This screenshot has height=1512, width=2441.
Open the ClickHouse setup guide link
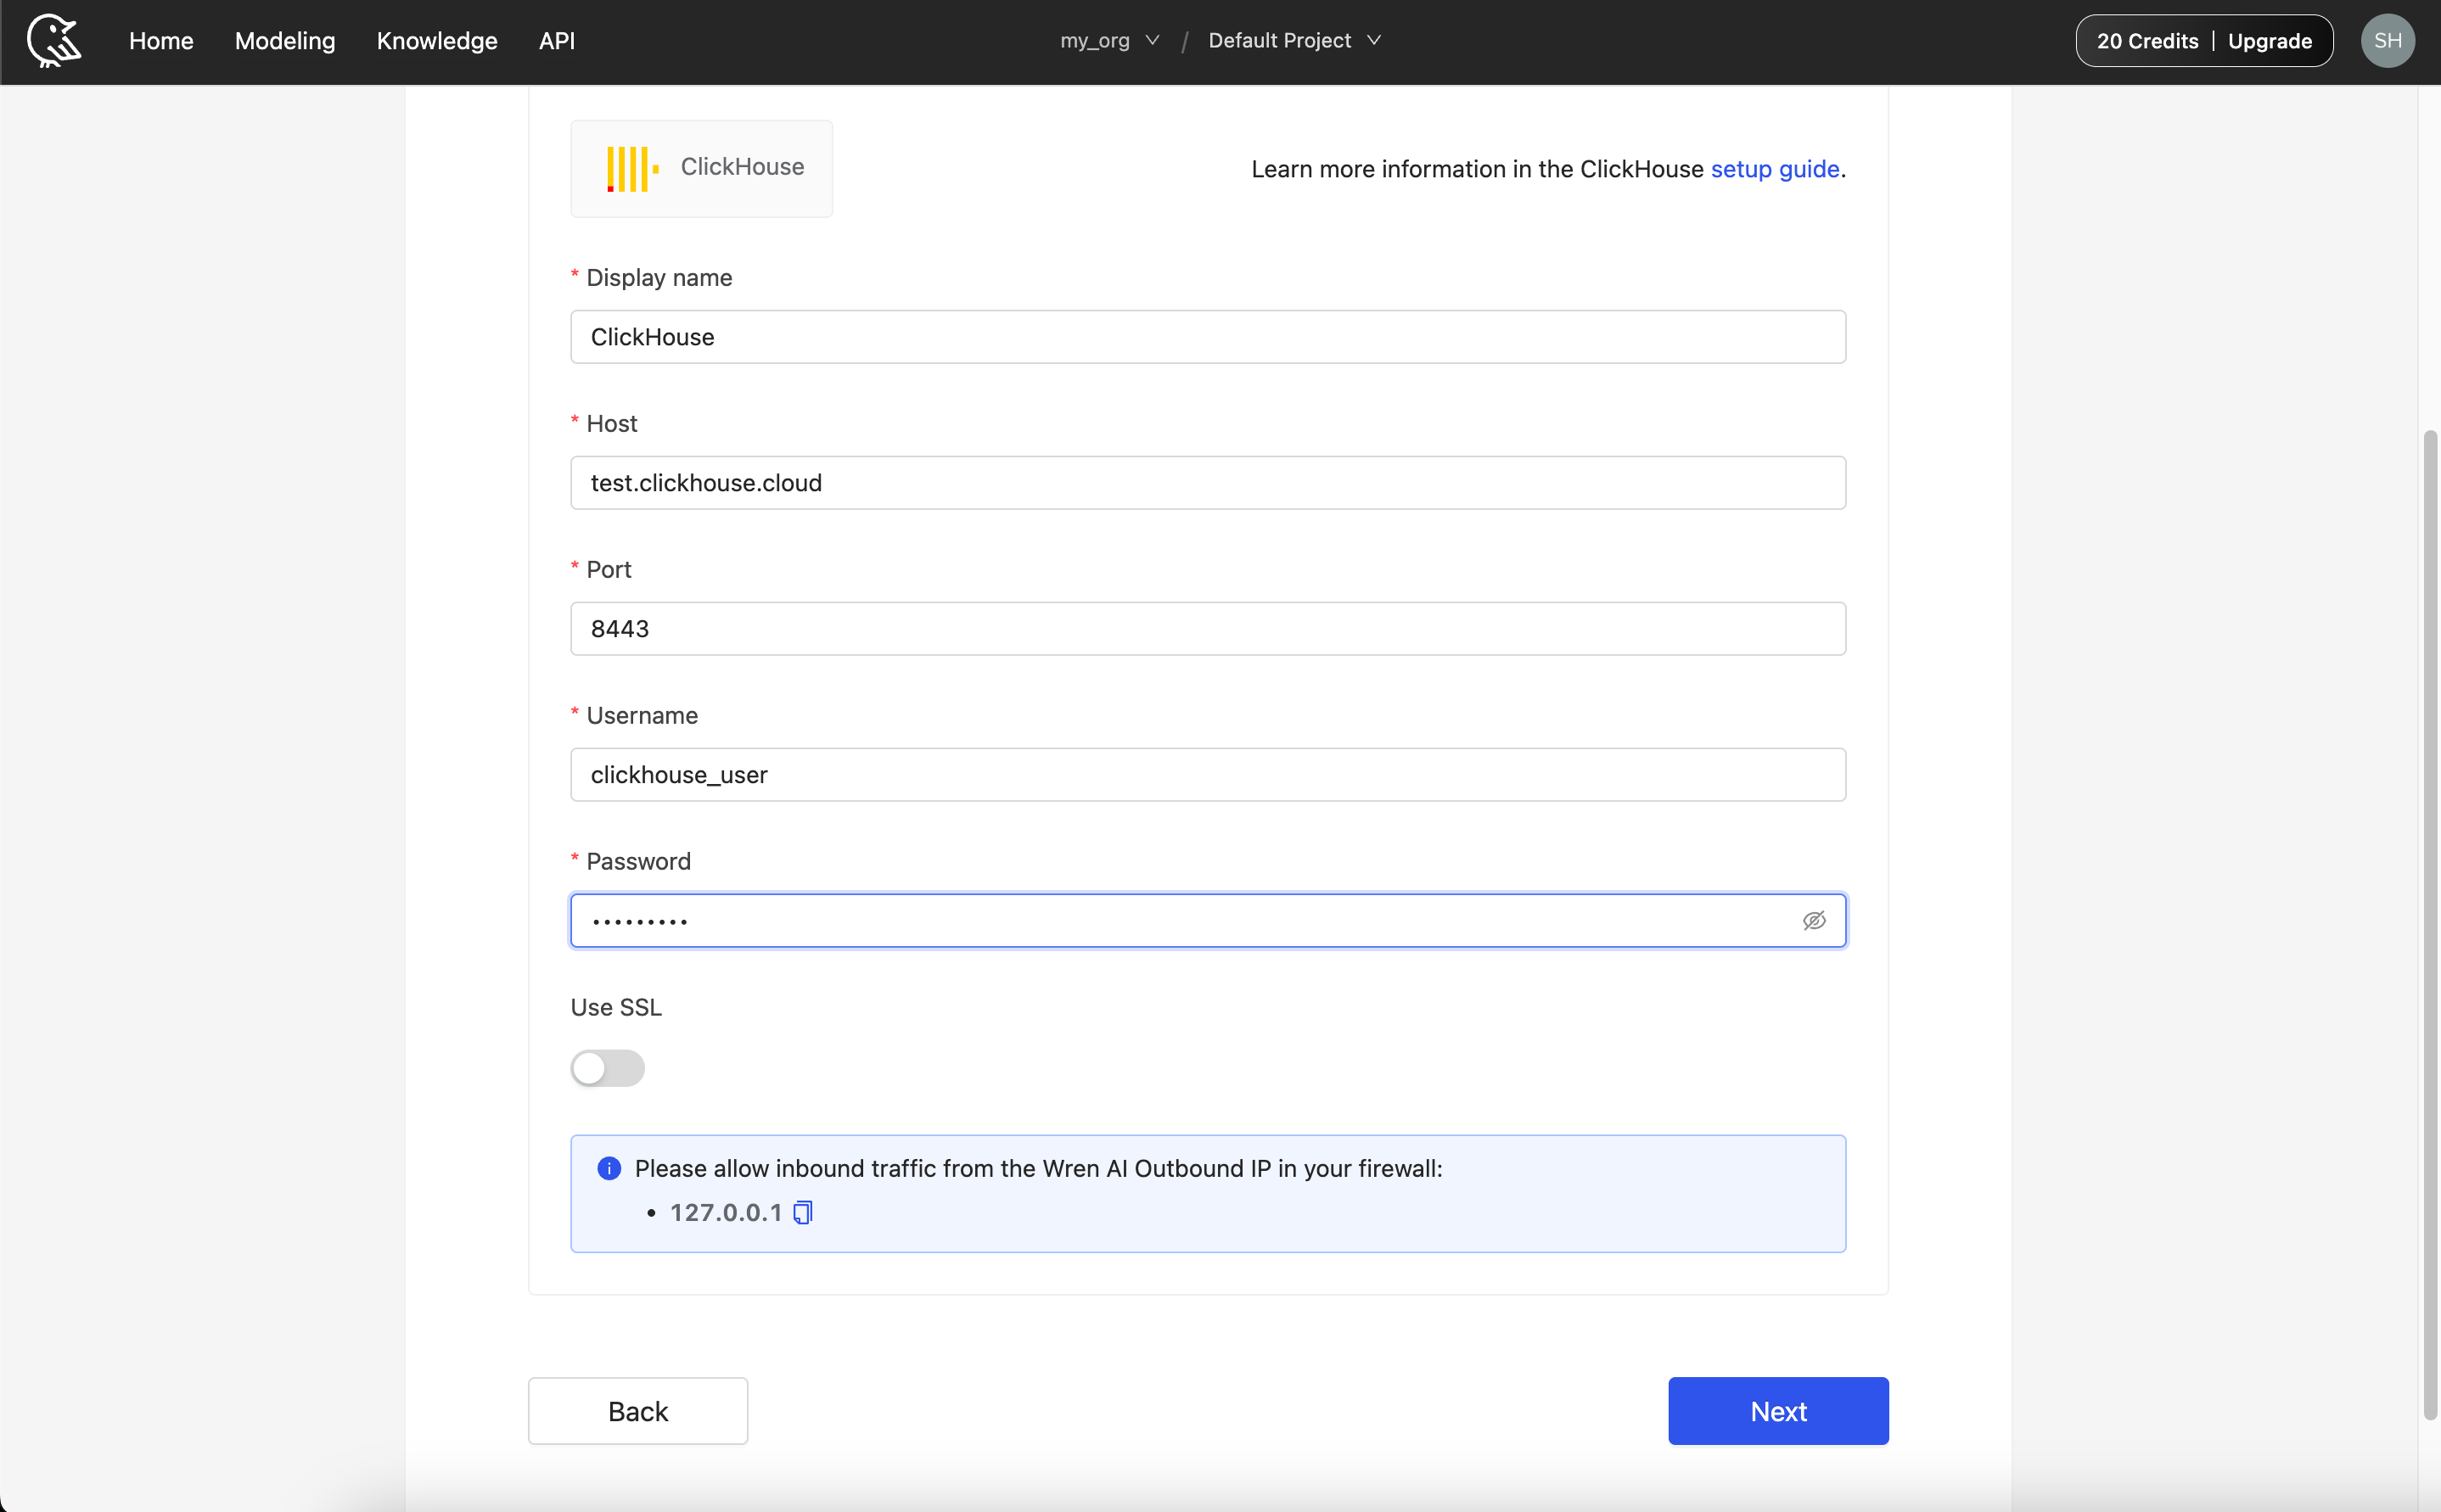tap(1774, 169)
